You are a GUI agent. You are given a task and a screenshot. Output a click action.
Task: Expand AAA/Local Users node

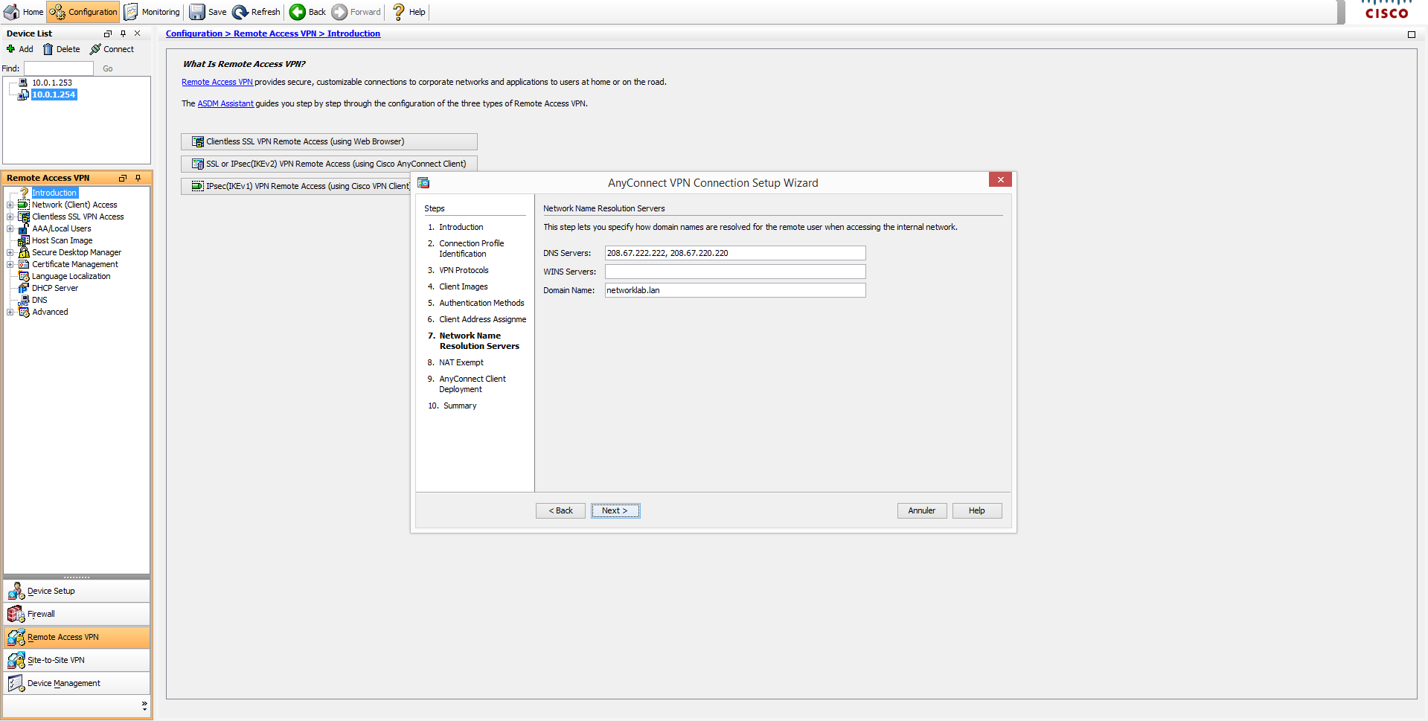[10, 228]
